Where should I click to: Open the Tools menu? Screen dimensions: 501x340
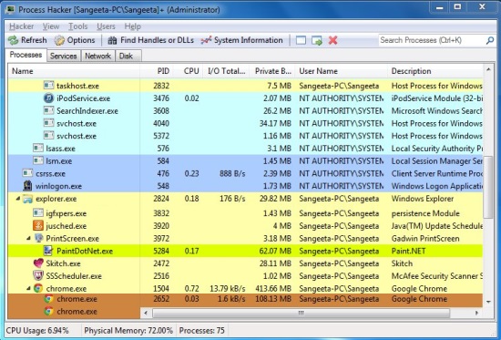78,26
